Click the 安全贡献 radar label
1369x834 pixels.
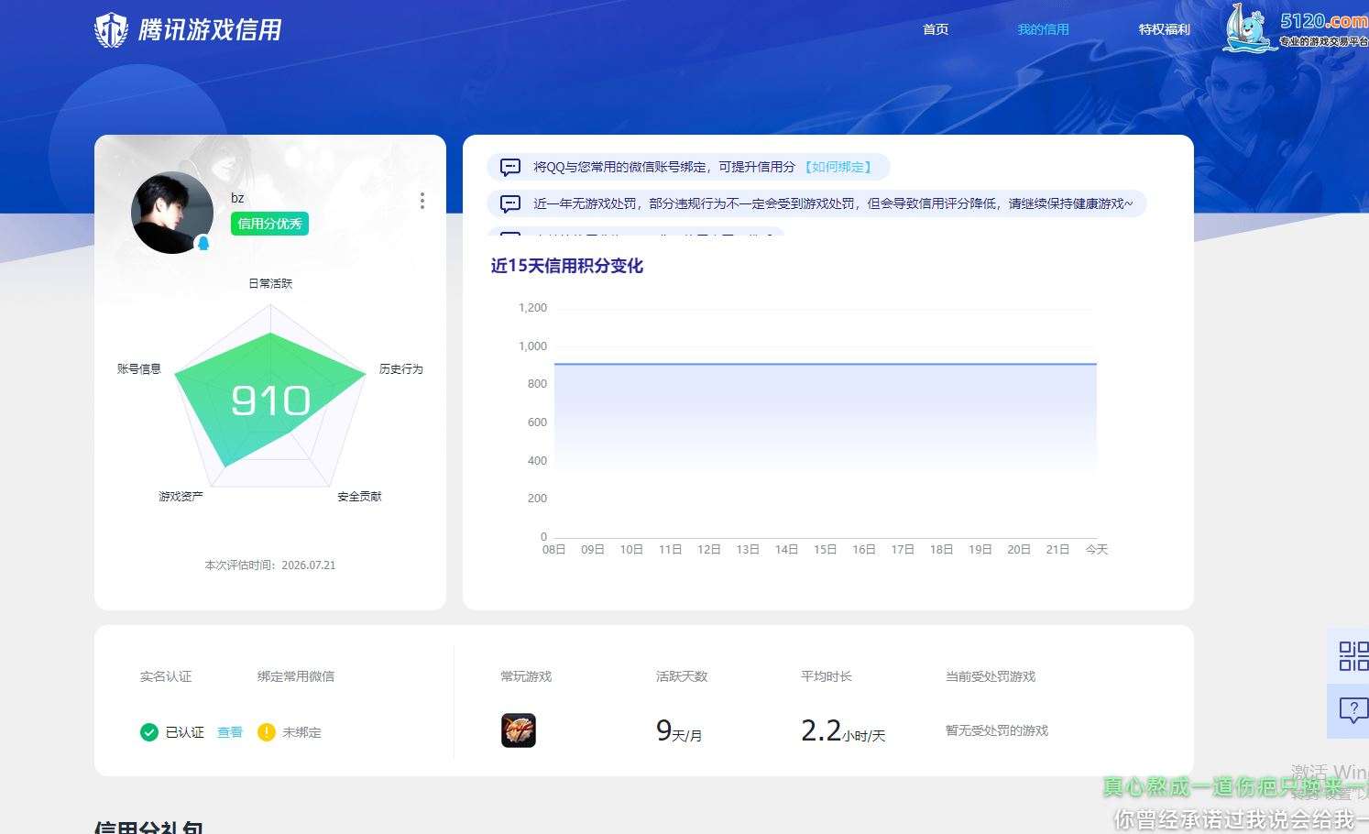[359, 496]
